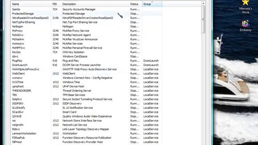Viewport: 258px width, 145px height.
Task: Select the WinHttpAutoProxySvc service
Action: point(25,69)
